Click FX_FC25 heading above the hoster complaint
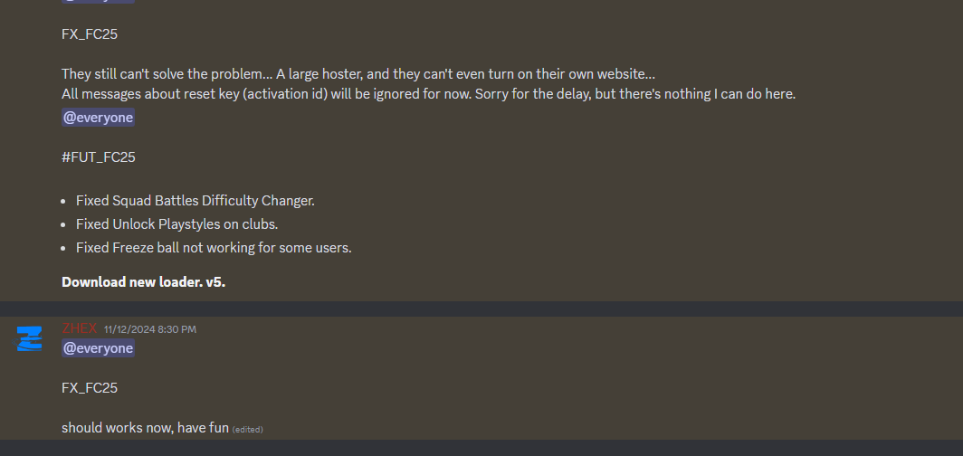This screenshot has height=456, width=963. coord(90,34)
